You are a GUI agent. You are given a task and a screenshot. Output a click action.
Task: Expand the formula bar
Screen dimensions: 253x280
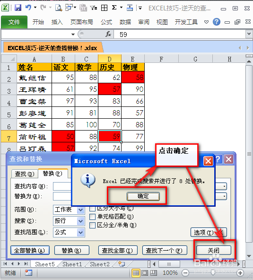pos(249,34)
